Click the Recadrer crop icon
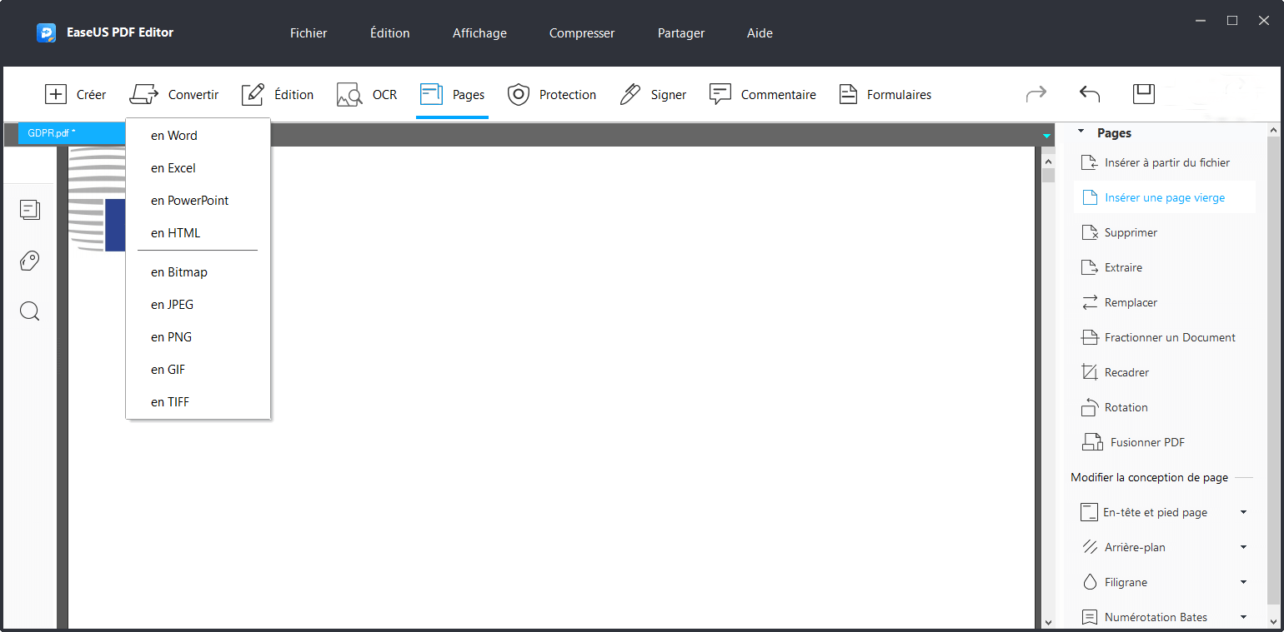The width and height of the screenshot is (1284, 632). [x=1090, y=372]
